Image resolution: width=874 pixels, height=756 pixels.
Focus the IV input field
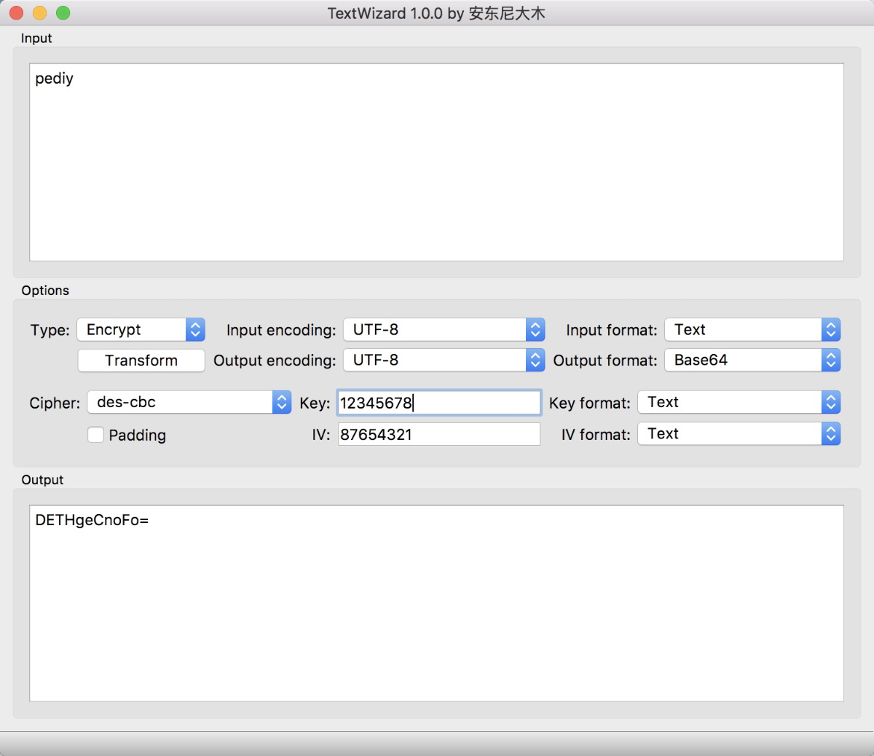439,435
